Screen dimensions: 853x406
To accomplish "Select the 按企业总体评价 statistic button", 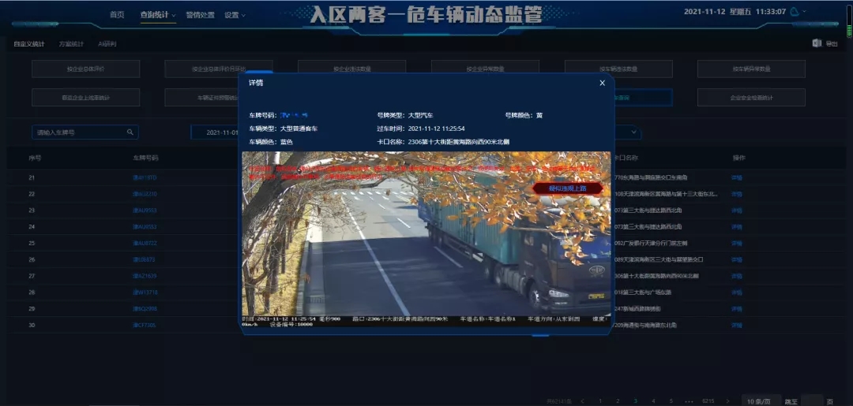I will pyautogui.click(x=85, y=69).
